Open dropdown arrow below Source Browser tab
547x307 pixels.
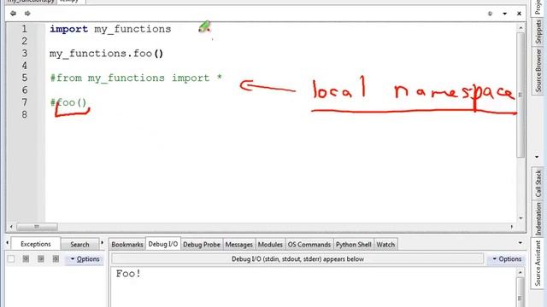(x=537, y=157)
